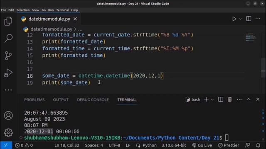Open the Source Control view

point(8,55)
